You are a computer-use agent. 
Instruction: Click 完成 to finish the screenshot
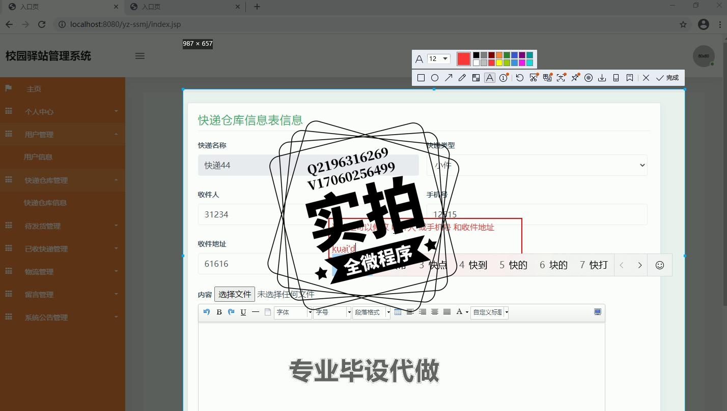(667, 78)
